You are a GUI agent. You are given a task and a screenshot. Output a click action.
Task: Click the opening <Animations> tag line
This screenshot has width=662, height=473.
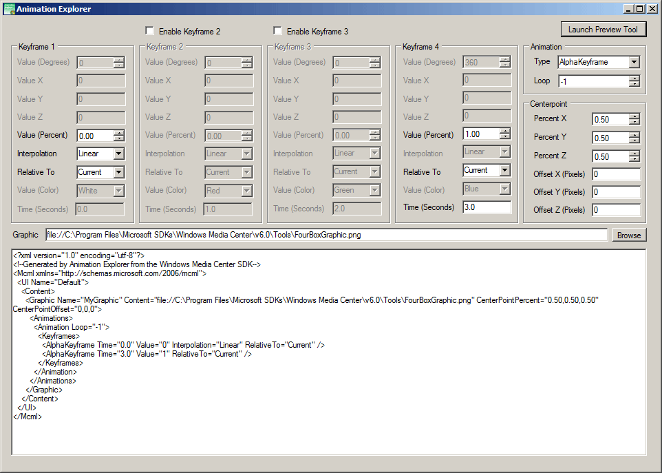tap(52, 318)
